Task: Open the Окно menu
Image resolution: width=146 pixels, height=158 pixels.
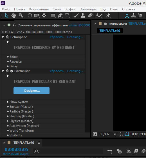Action: pos(114,9)
